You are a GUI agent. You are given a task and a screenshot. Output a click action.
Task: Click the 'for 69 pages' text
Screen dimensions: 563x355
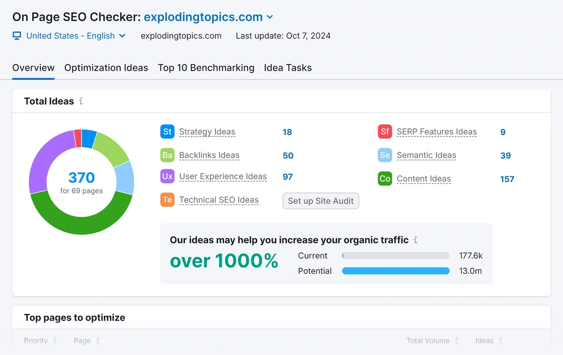coord(82,191)
